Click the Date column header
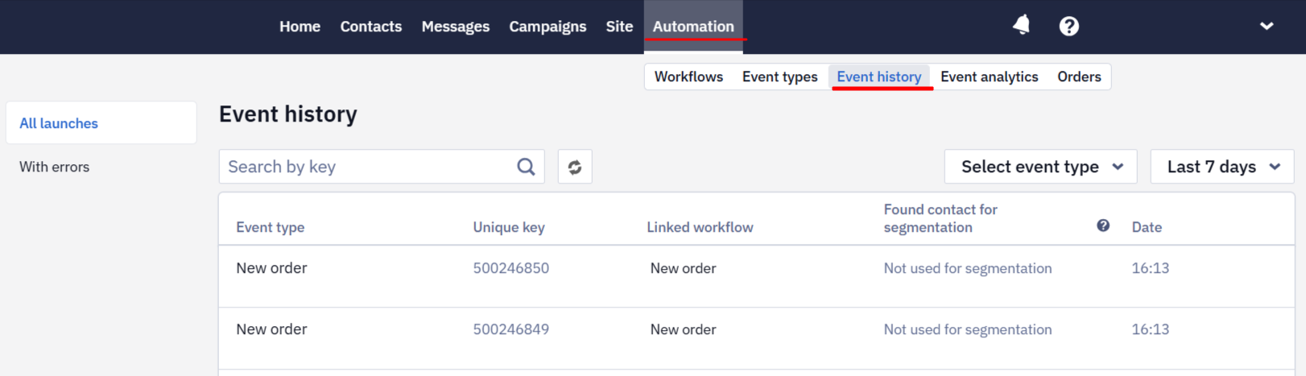The image size is (1306, 376). click(1147, 227)
